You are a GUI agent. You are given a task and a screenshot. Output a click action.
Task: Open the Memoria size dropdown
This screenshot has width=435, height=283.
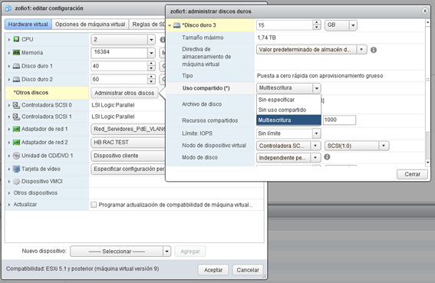coord(151,53)
